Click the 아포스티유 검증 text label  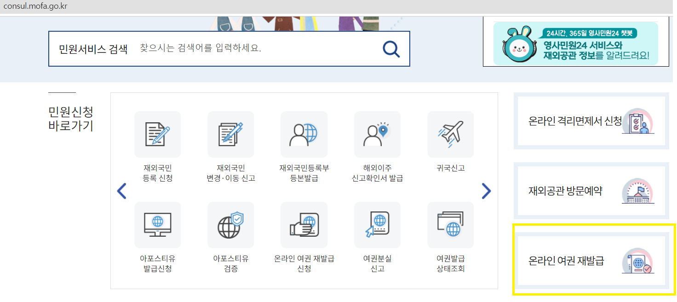pos(231,263)
